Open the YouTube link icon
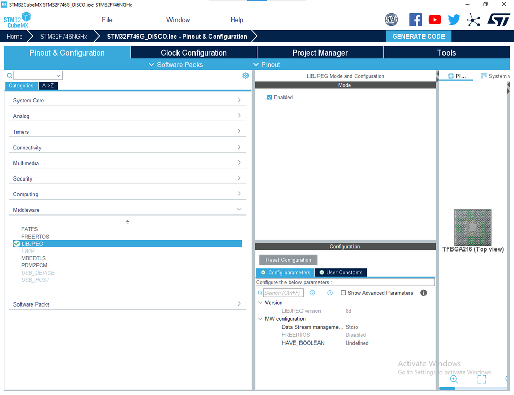 (x=435, y=20)
